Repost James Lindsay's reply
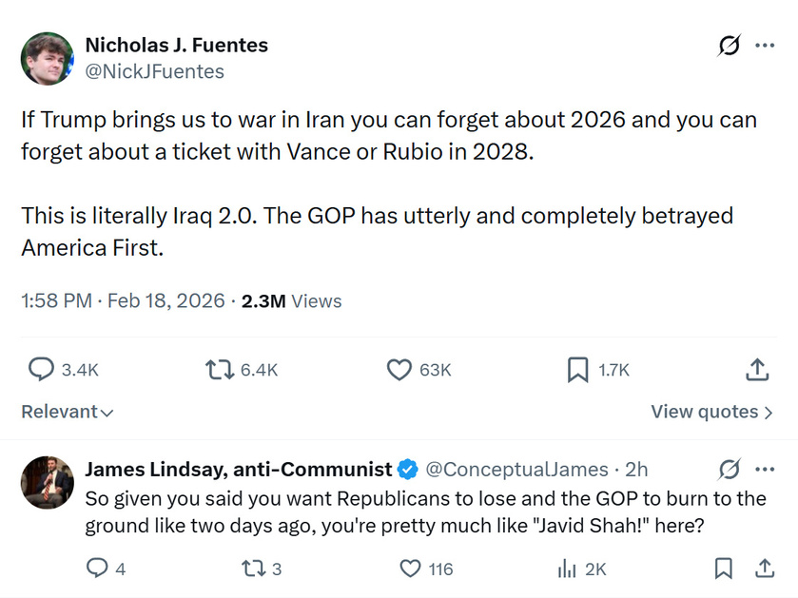 tap(256, 569)
